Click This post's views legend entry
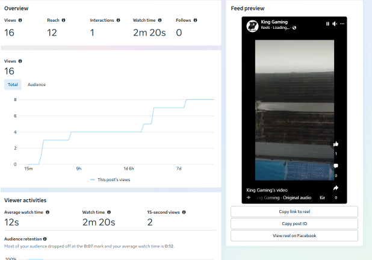The width and height of the screenshot is (372, 260). (110, 179)
